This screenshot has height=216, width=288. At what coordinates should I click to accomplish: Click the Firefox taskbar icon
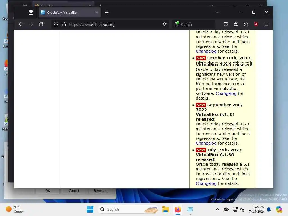pos(178,209)
